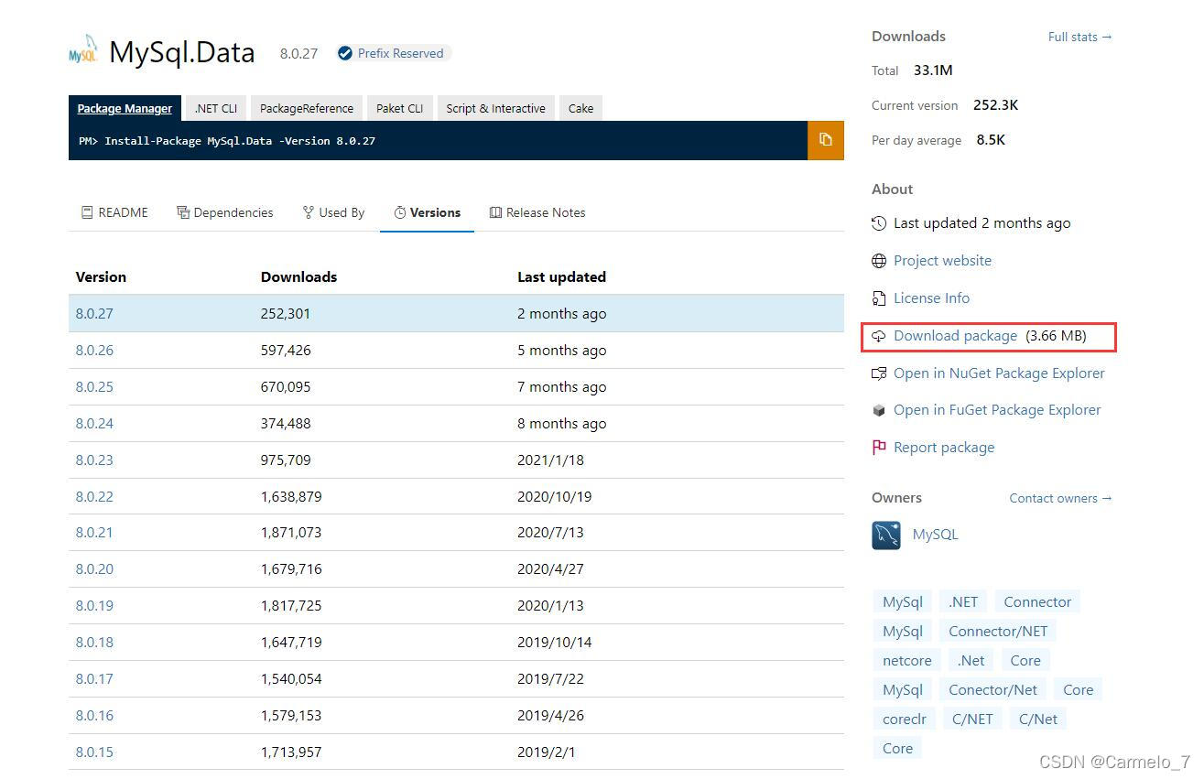
Task: Select the Cake tab
Action: (580, 108)
